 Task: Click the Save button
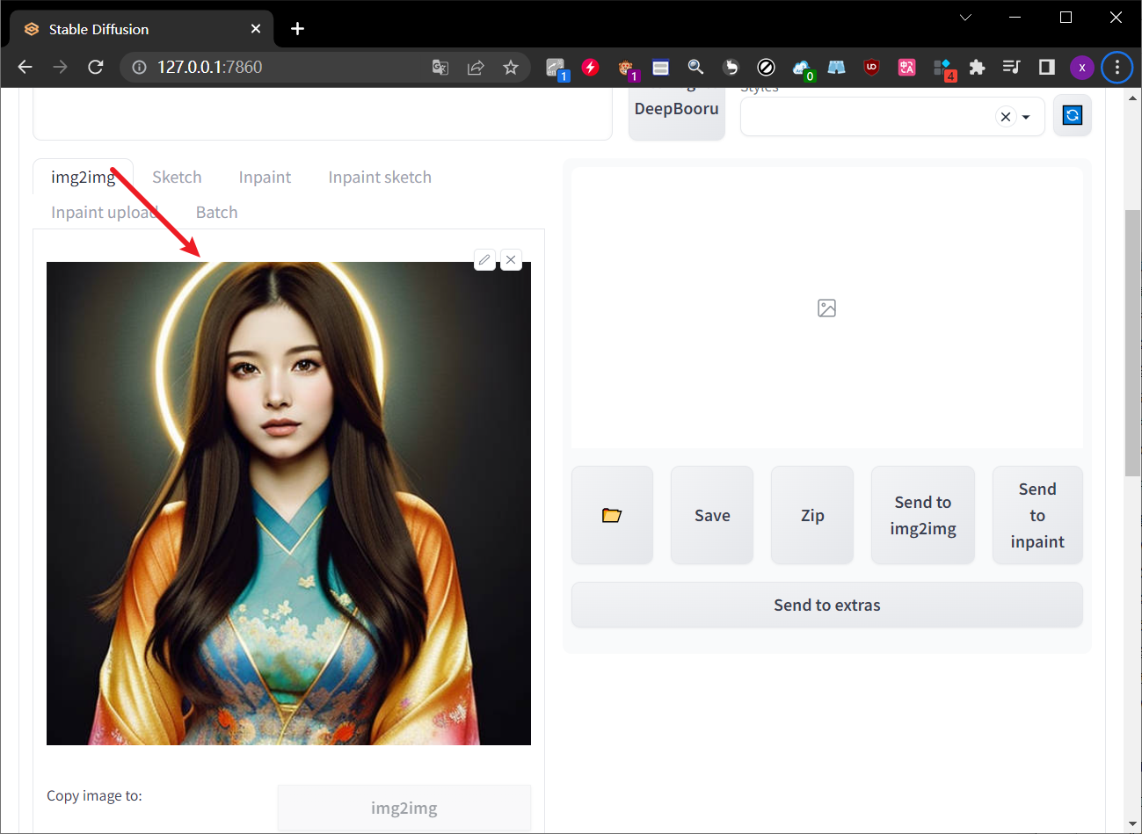point(712,515)
